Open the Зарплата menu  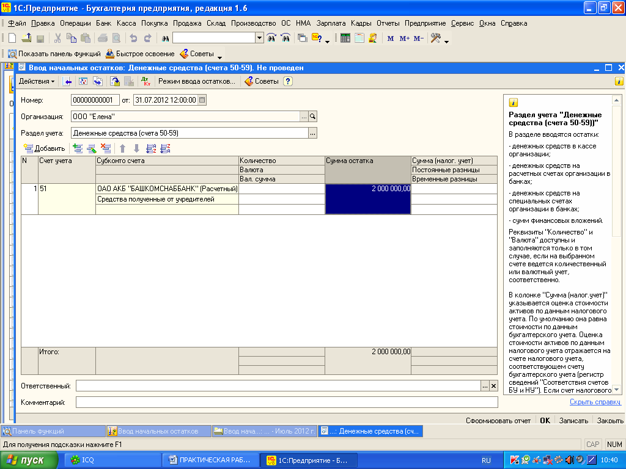click(331, 23)
